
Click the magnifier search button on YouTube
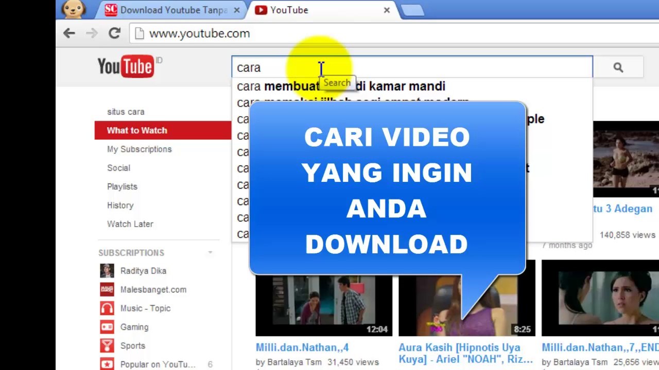click(618, 67)
